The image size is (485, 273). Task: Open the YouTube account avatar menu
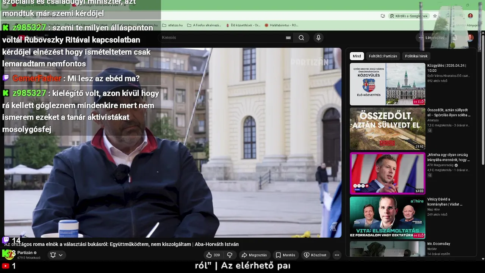(x=470, y=38)
